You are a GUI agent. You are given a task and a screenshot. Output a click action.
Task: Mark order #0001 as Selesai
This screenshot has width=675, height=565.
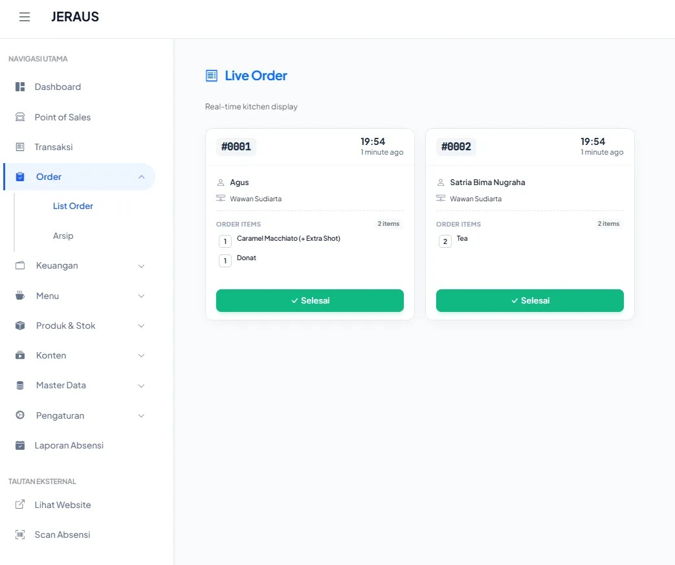pyautogui.click(x=309, y=300)
